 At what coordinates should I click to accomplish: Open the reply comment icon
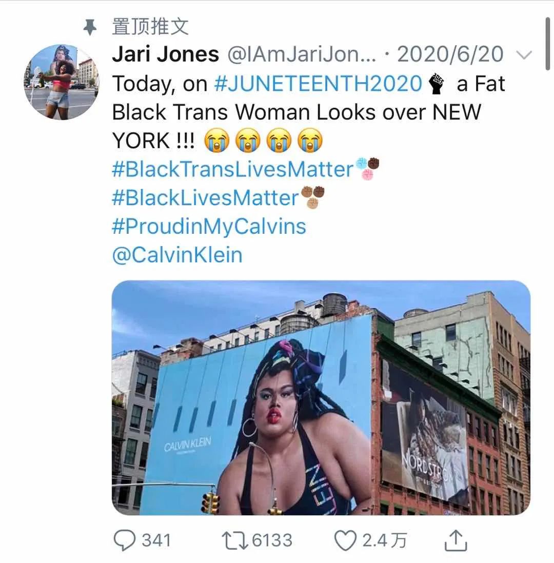click(124, 540)
